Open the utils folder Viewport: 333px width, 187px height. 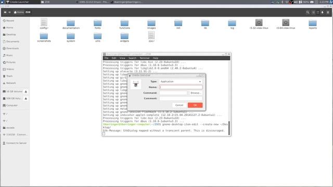(98, 37)
